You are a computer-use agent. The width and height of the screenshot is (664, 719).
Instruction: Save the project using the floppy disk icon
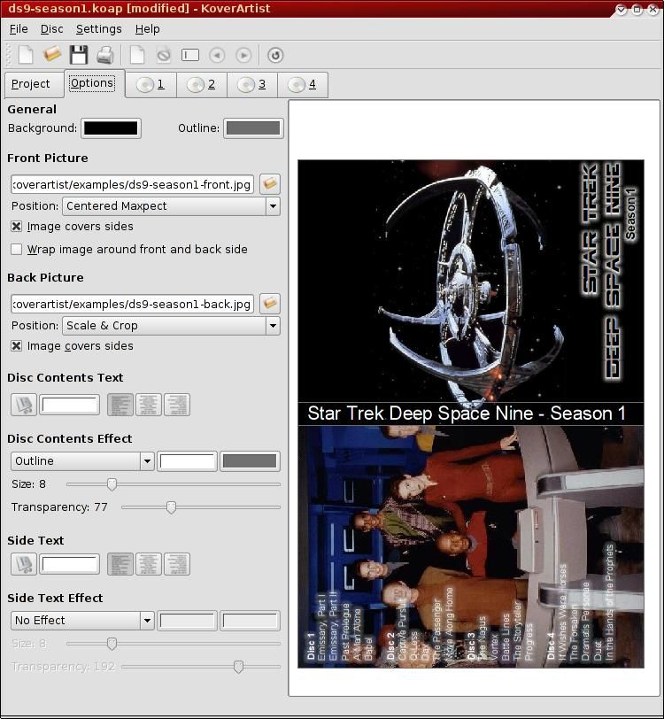[x=79, y=55]
